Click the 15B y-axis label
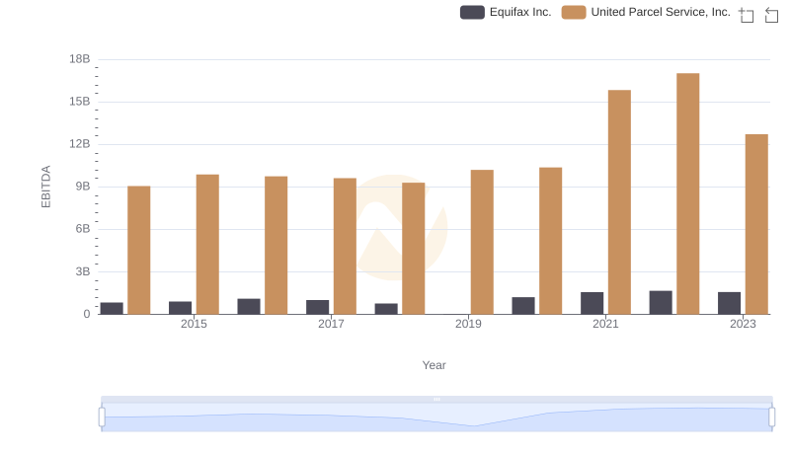790x455 pixels. [x=80, y=102]
